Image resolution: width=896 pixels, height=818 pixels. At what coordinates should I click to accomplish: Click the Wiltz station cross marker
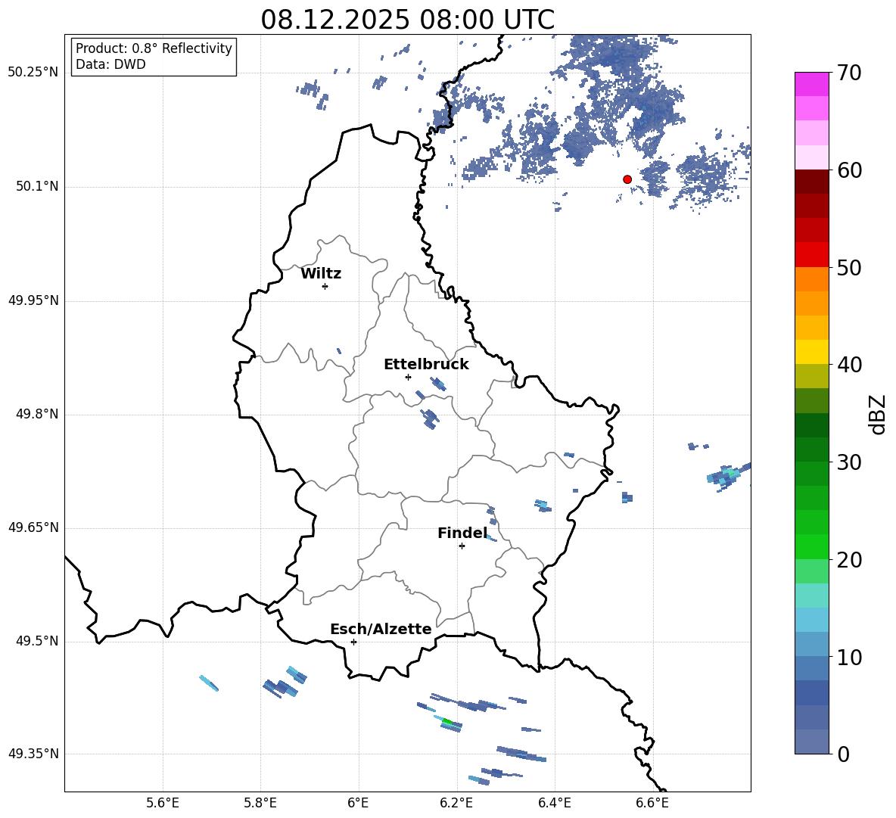325,286
